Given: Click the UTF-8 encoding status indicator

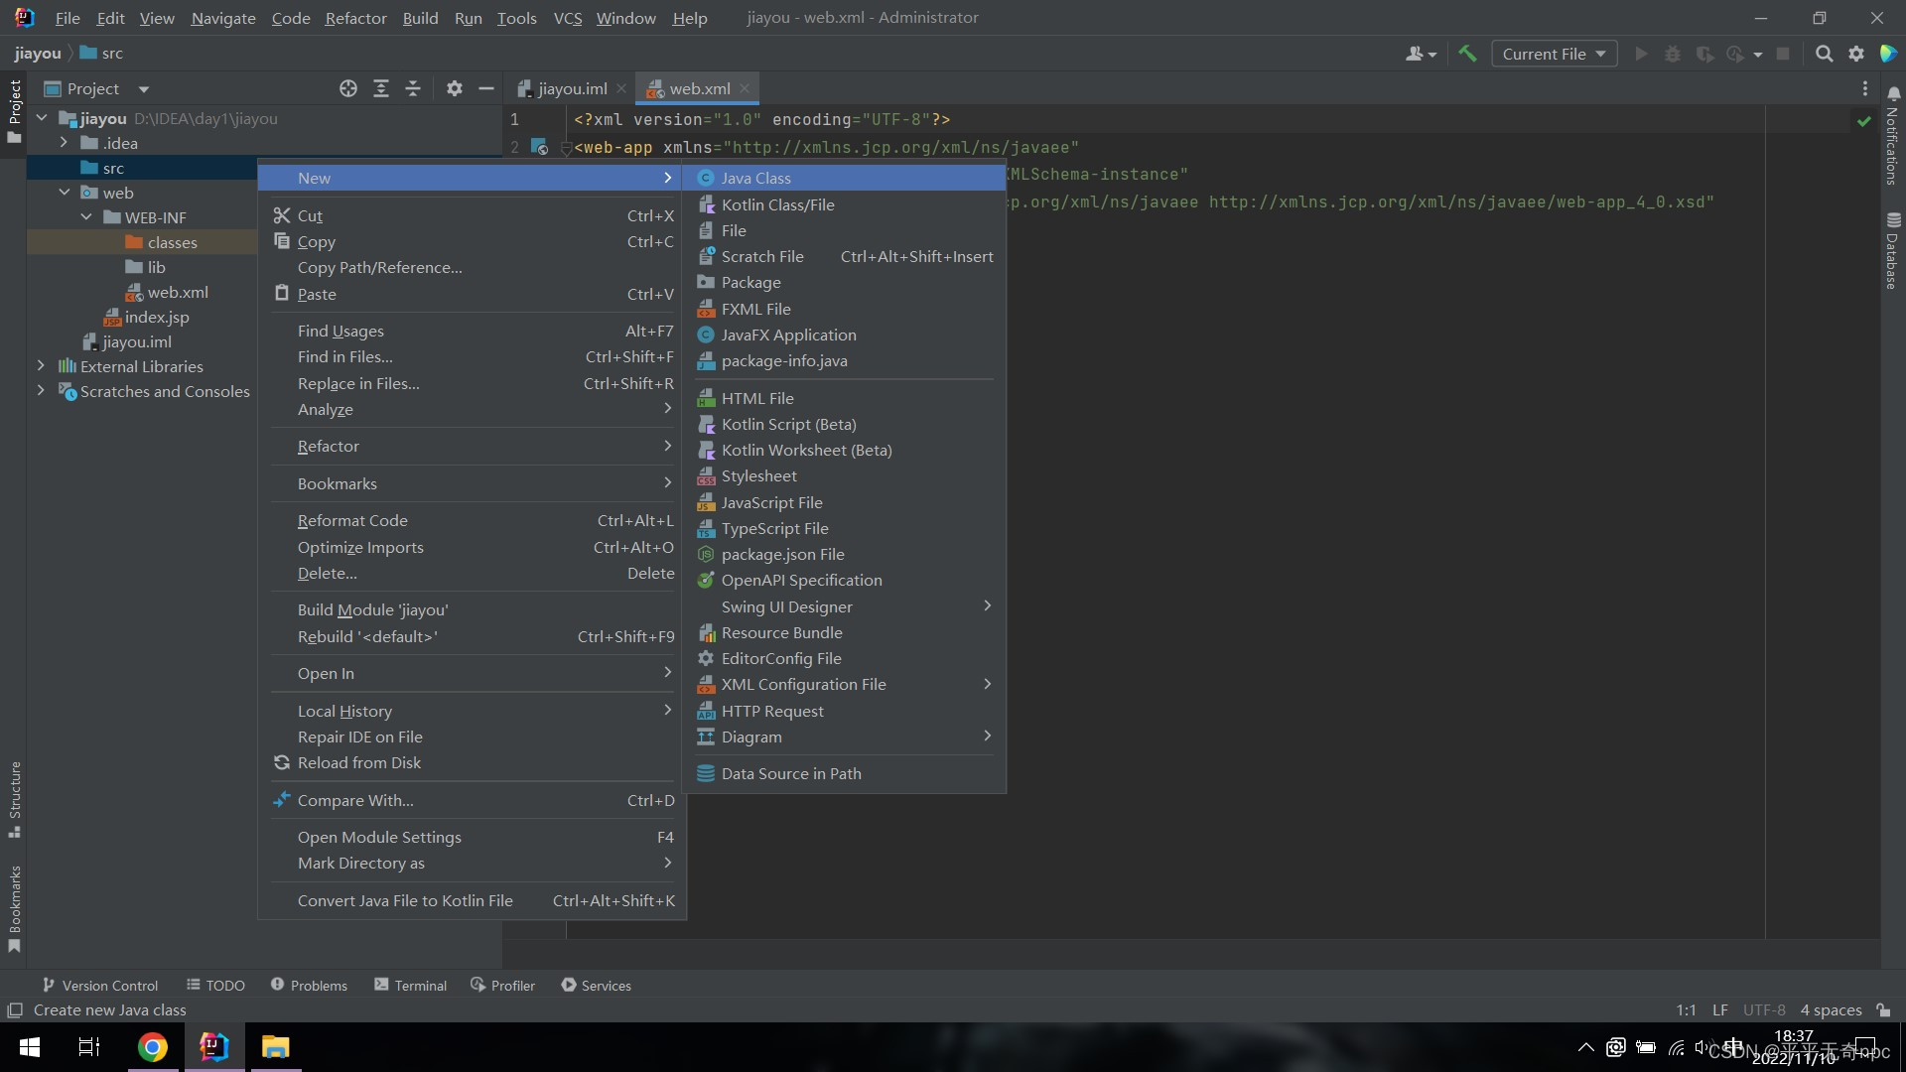Looking at the screenshot, I should point(1764,1009).
